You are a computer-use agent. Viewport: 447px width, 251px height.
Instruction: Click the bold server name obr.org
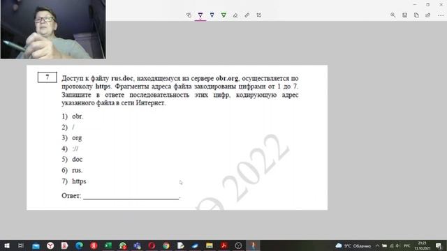click(227, 78)
